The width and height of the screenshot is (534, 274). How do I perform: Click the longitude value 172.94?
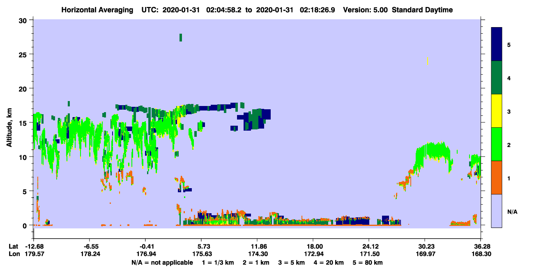(x=313, y=254)
